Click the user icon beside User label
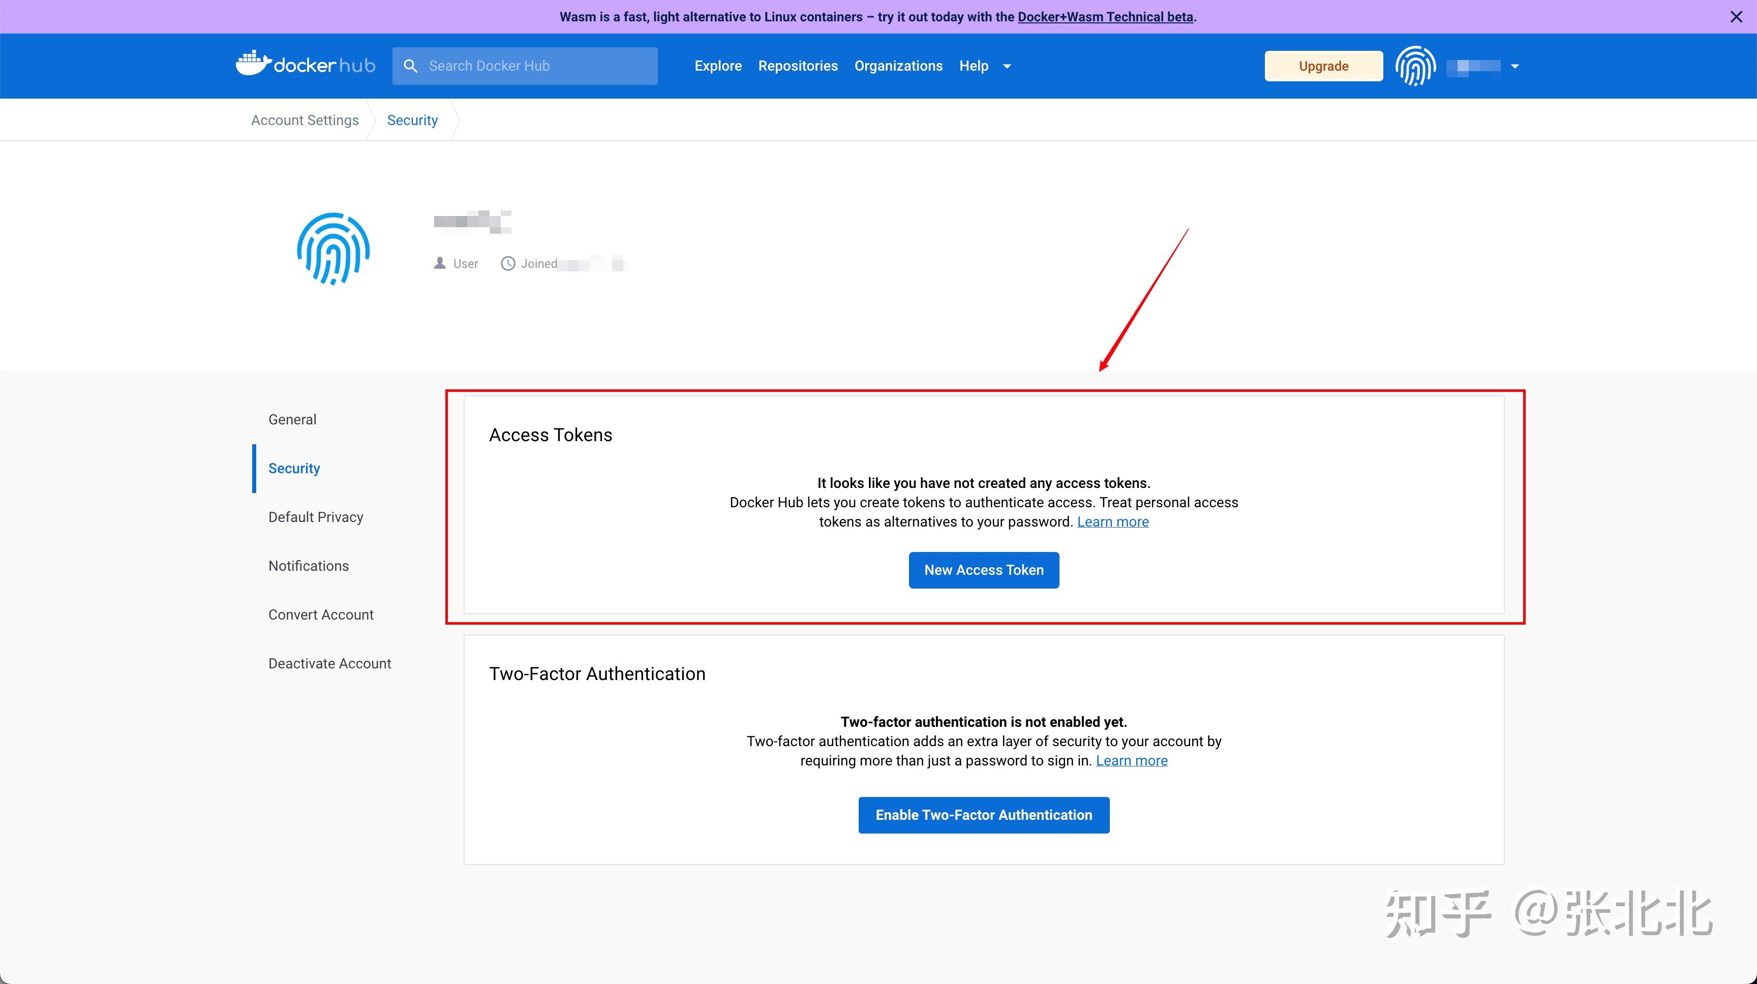Screen dimensions: 1757x984 440,263
